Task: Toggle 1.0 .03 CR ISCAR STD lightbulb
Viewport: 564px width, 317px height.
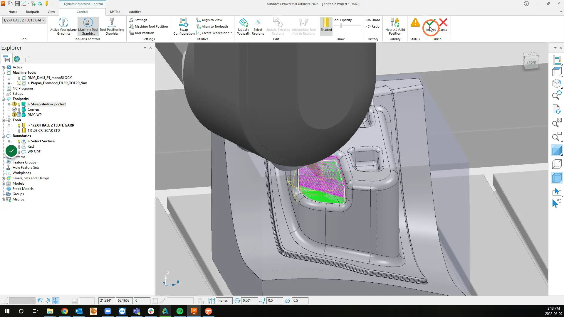Action: coord(19,131)
